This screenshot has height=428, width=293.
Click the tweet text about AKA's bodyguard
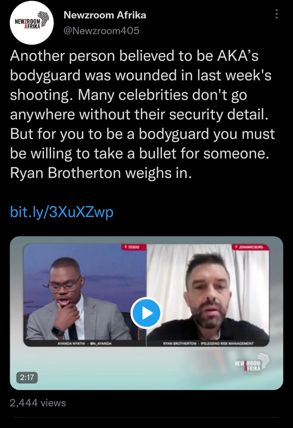tap(142, 114)
